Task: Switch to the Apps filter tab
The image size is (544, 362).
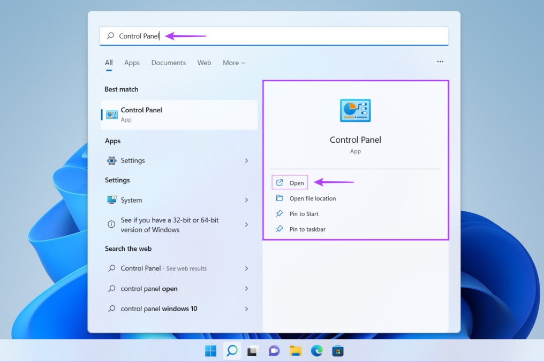Action: coord(132,63)
